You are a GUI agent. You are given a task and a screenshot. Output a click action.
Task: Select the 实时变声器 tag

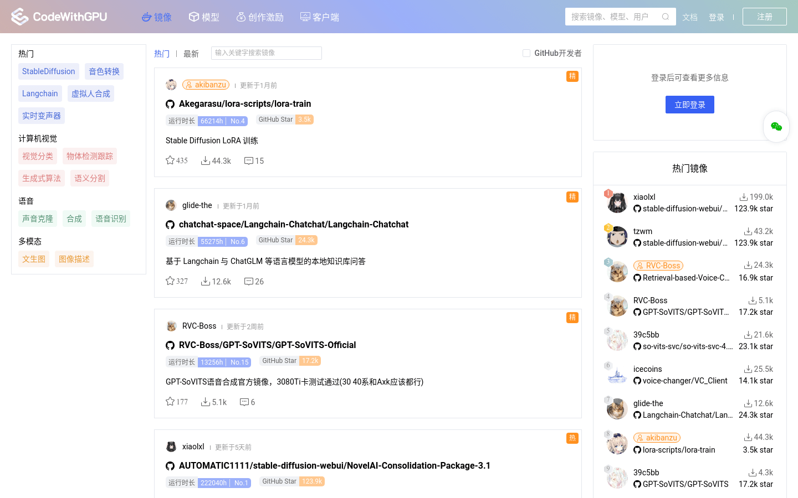click(42, 116)
